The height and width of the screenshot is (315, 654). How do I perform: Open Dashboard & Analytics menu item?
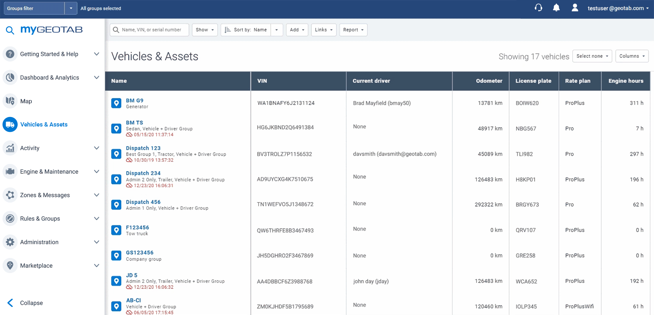point(49,78)
